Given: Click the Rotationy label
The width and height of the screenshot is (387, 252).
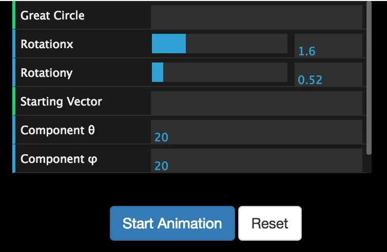Looking at the screenshot, I should [x=46, y=73].
